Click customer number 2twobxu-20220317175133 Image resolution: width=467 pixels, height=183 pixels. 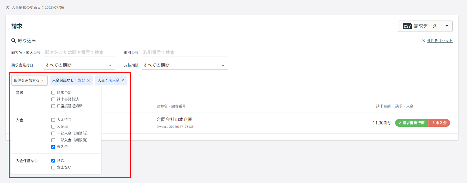pos(175,127)
